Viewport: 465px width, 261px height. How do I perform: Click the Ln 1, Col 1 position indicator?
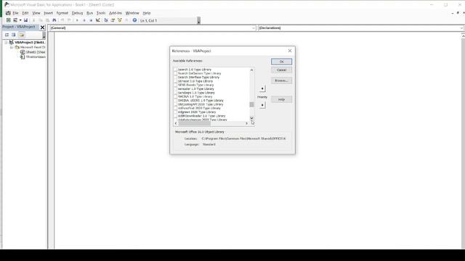tap(148, 20)
